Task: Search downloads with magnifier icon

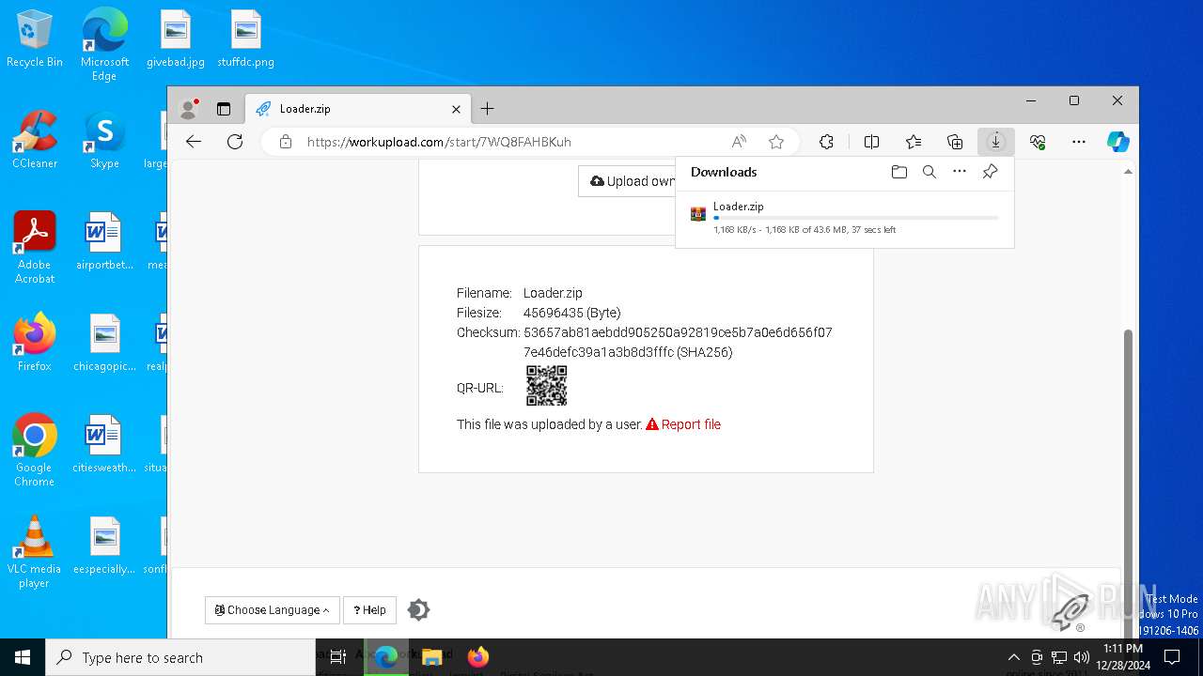Action: pos(930,172)
